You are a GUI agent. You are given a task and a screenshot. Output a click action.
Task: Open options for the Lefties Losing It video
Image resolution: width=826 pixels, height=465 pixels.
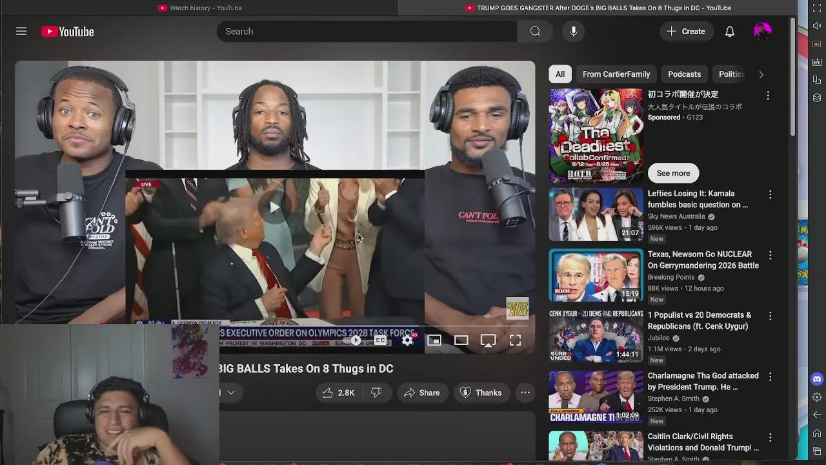pyautogui.click(x=770, y=194)
